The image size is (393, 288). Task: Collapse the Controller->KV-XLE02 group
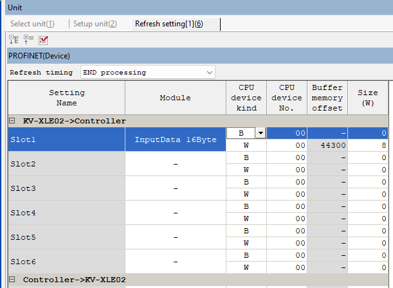12,280
